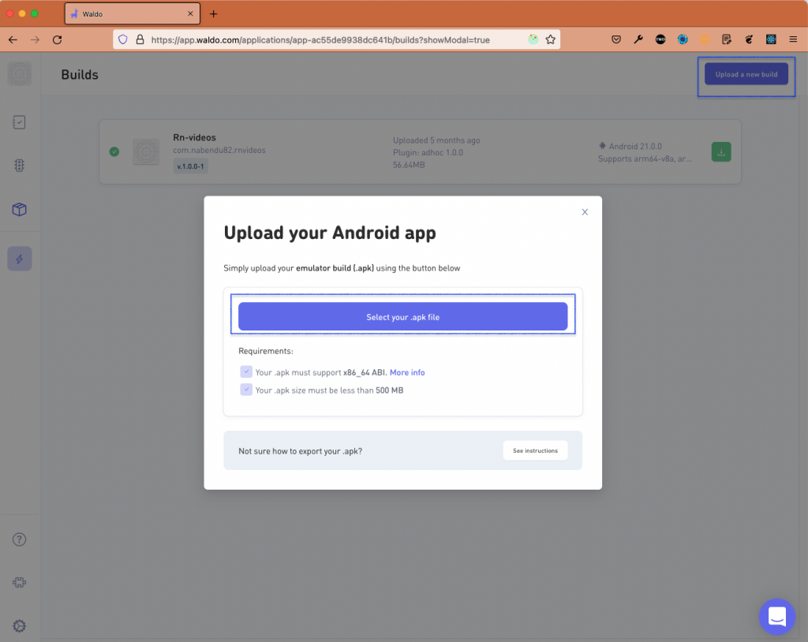This screenshot has height=642, width=808.
Task: Open the help question mark icon
Action: pos(19,539)
